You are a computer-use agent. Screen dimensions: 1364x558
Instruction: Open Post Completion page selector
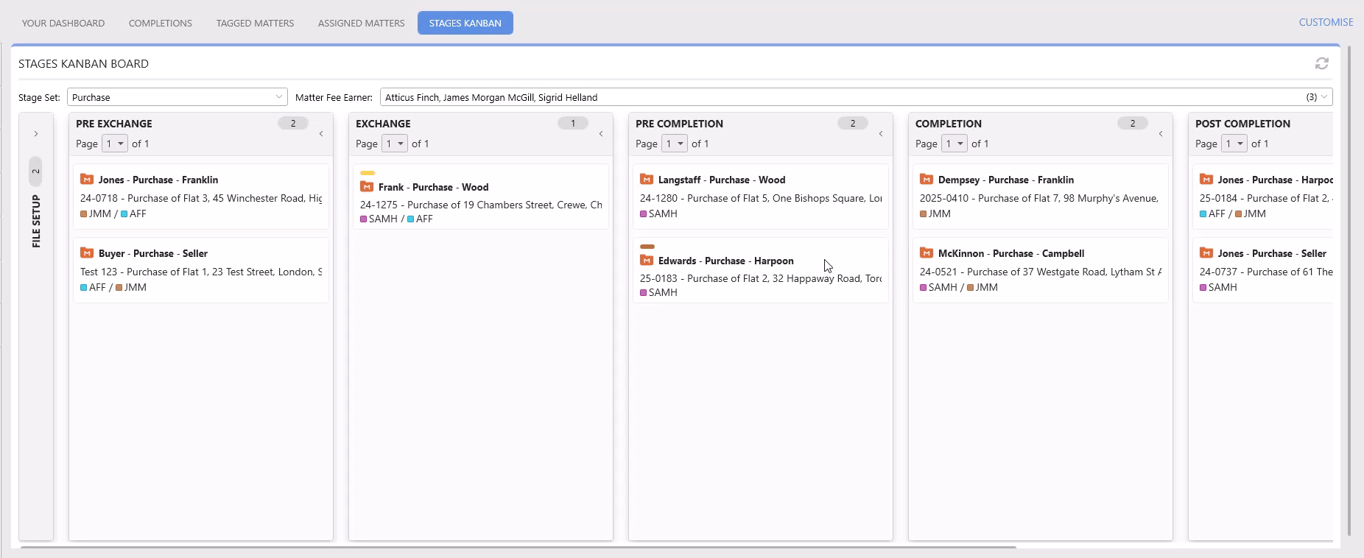click(1234, 144)
